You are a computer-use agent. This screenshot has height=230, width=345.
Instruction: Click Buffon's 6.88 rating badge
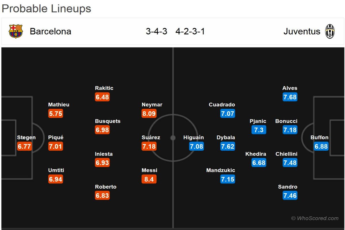(x=321, y=146)
